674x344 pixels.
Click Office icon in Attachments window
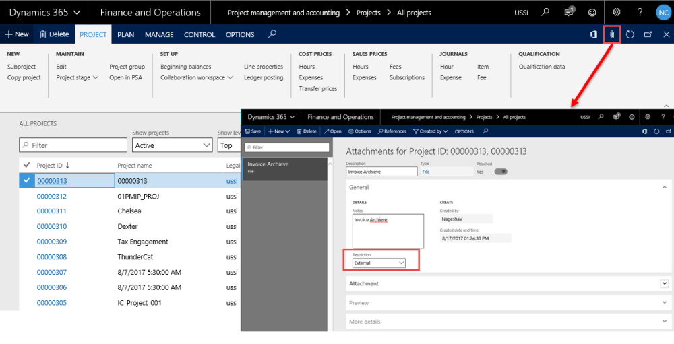(x=645, y=131)
